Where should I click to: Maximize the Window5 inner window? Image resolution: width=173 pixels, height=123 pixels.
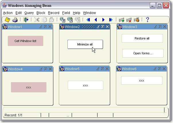pos(102,69)
